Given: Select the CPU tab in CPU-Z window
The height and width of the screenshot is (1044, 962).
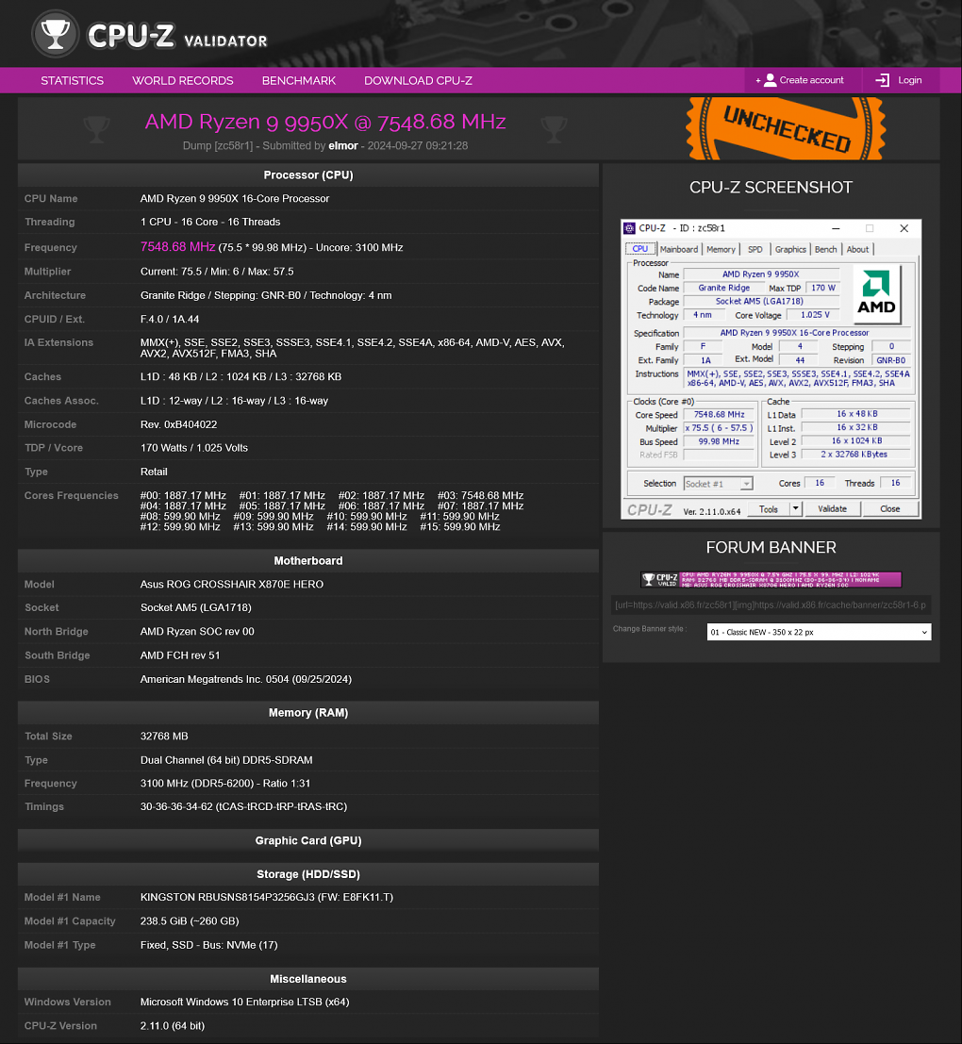Looking at the screenshot, I should point(639,249).
